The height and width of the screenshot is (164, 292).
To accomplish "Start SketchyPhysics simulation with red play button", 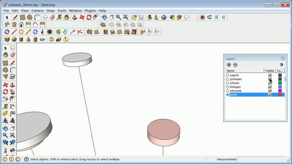I will pos(202,17).
